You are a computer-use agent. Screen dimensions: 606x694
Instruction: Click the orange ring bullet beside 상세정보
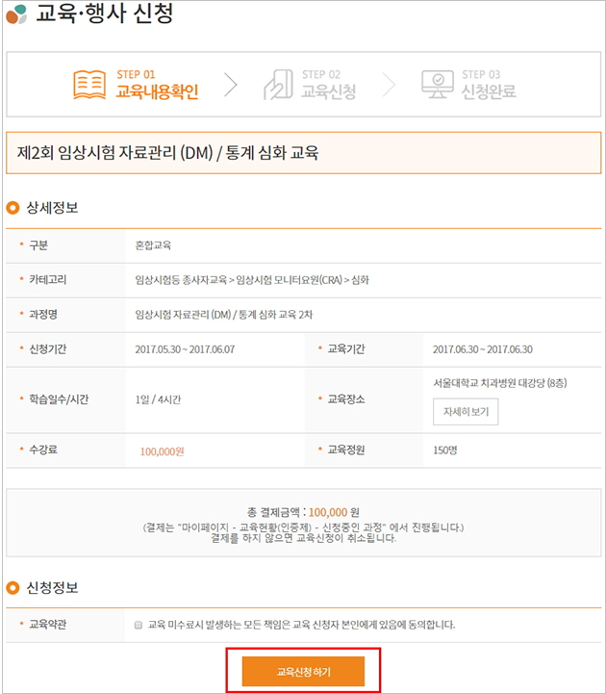pos(13,208)
